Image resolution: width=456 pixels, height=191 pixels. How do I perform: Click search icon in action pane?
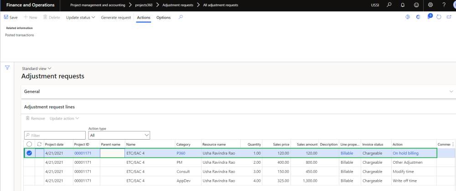pos(181,17)
